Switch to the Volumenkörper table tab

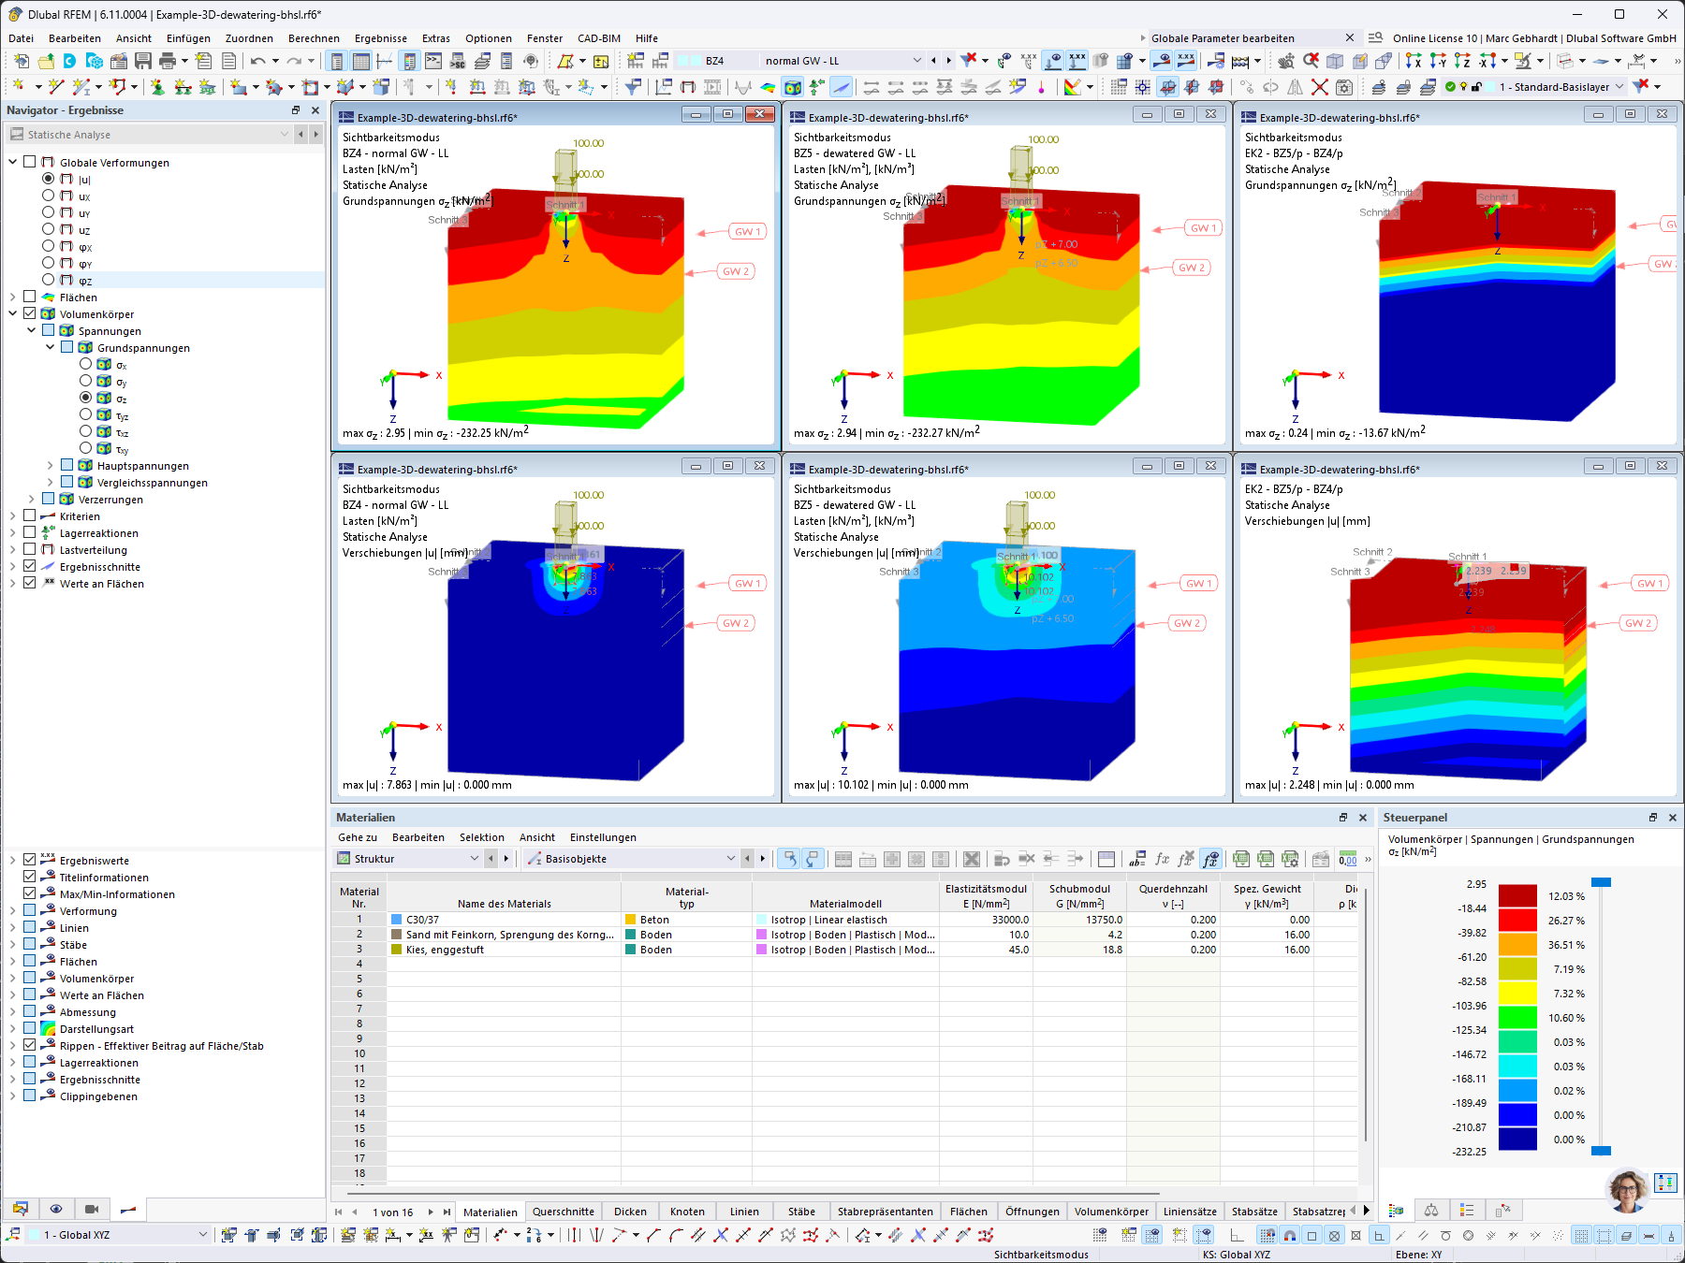[x=1111, y=1212]
